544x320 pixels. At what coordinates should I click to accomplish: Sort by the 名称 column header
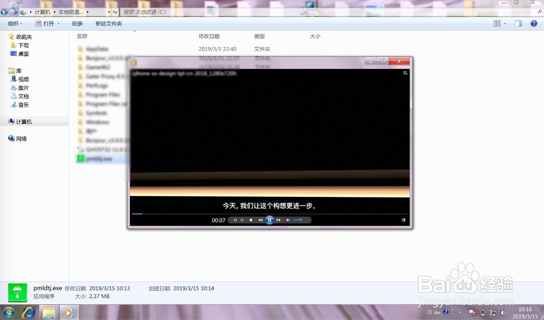coord(82,36)
